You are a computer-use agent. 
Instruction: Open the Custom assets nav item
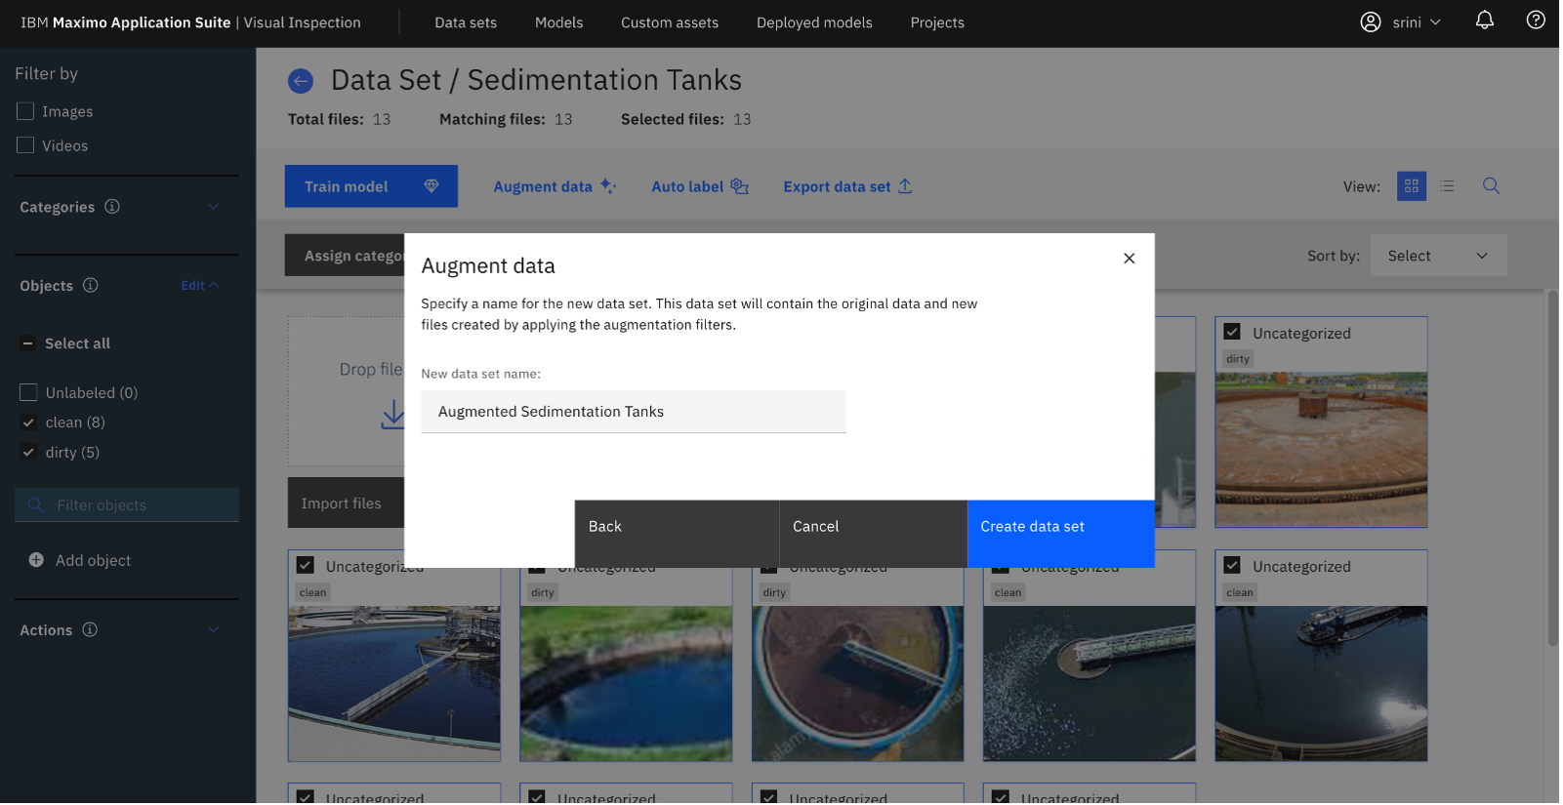tap(672, 22)
